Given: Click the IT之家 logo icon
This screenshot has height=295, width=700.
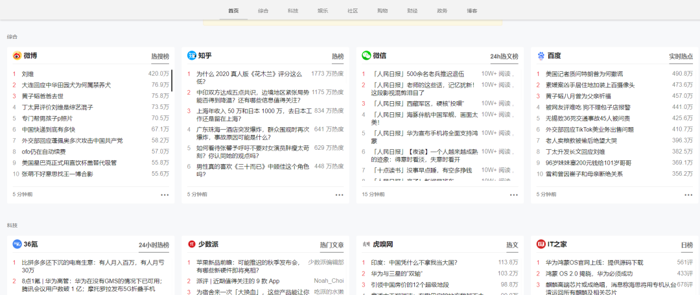Looking at the screenshot, I should (541, 244).
